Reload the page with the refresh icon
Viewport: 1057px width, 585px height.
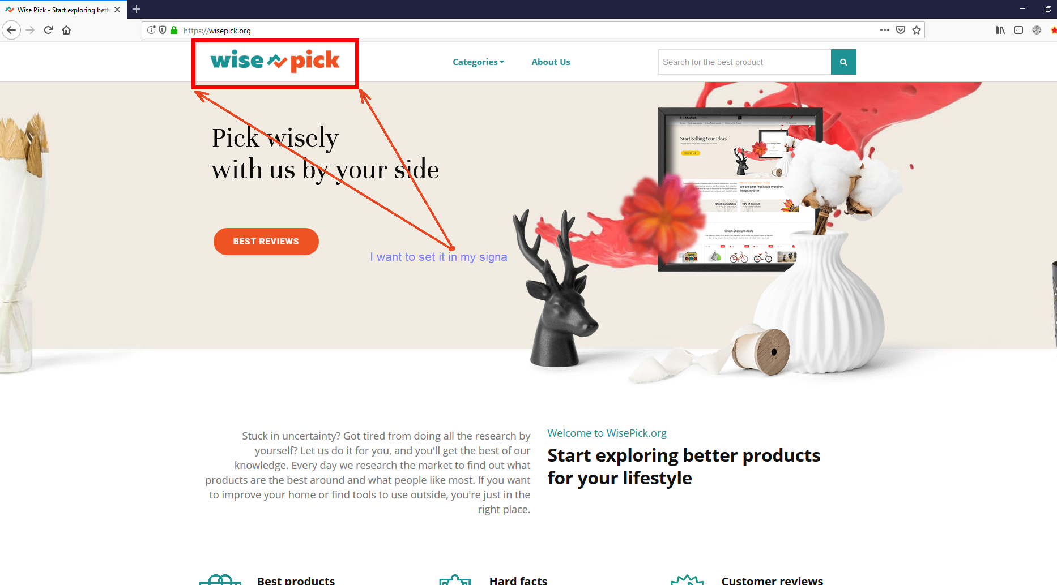(x=48, y=30)
